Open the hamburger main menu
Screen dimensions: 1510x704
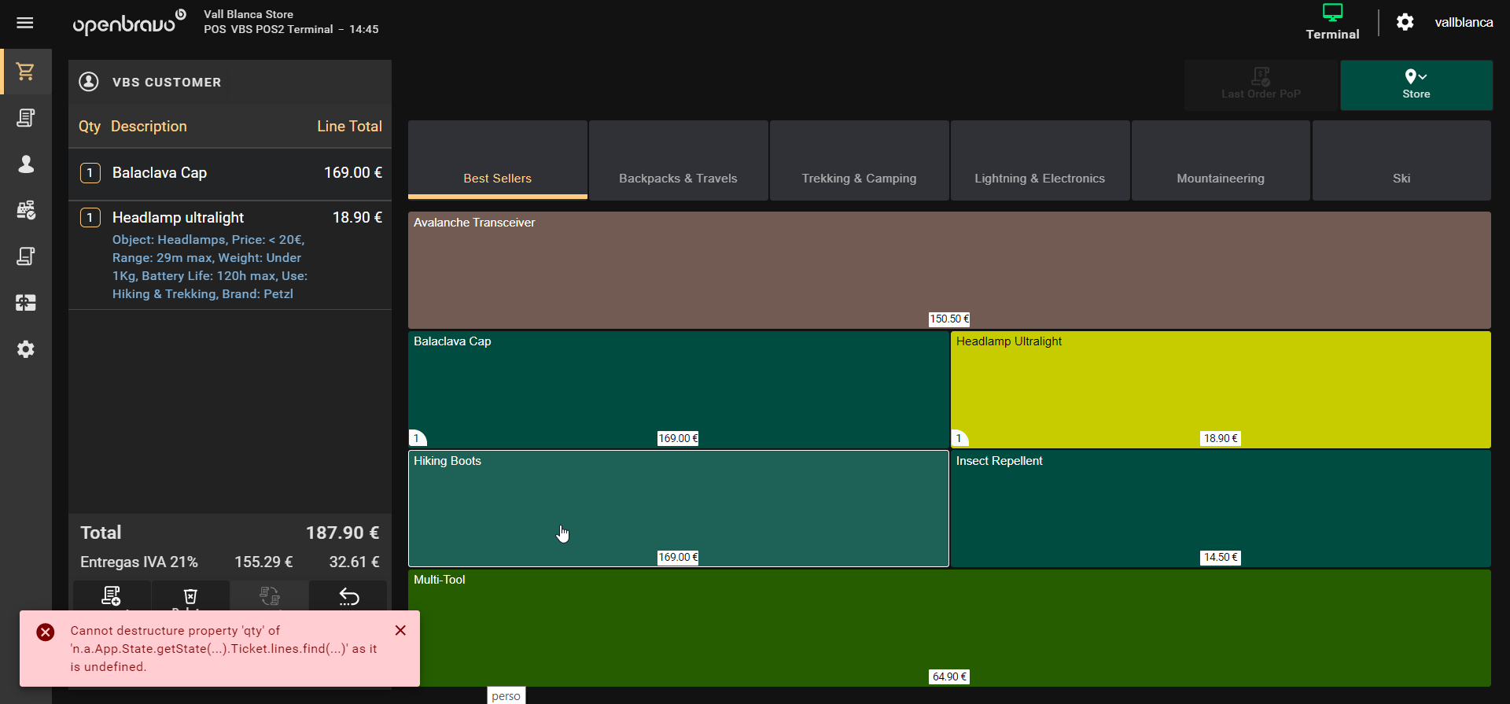click(x=25, y=23)
